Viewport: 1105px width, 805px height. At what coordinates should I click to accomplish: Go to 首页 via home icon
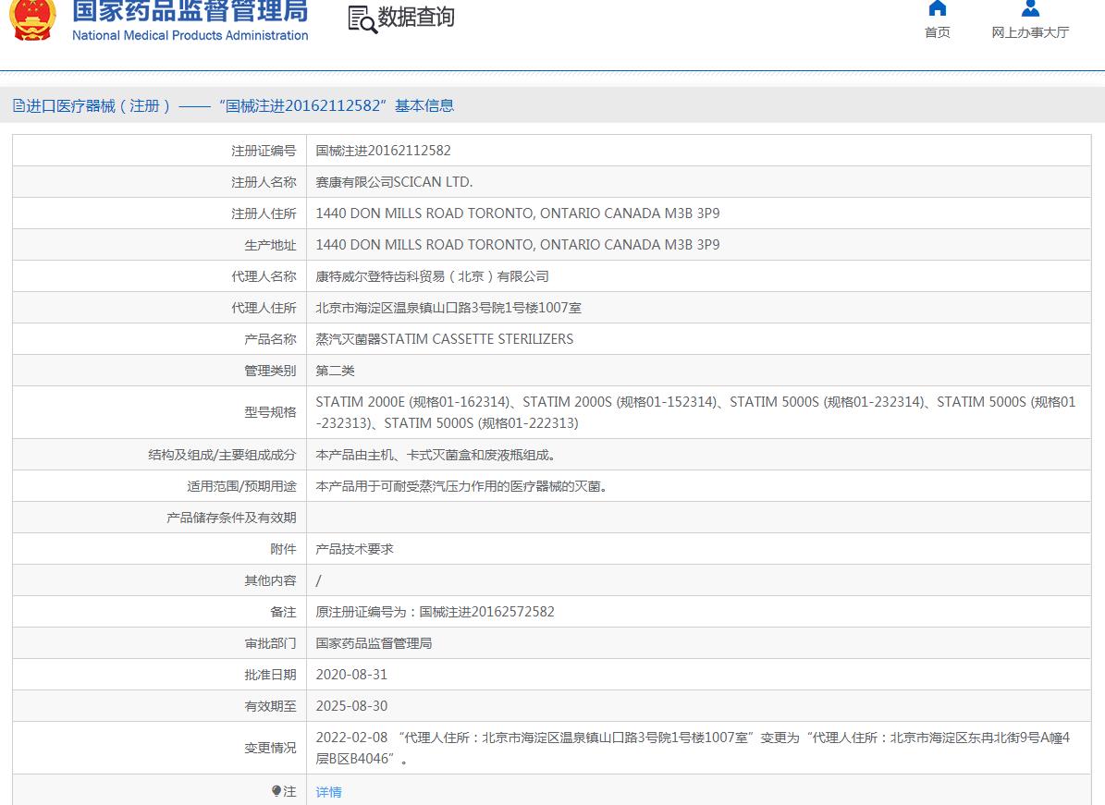point(937,8)
